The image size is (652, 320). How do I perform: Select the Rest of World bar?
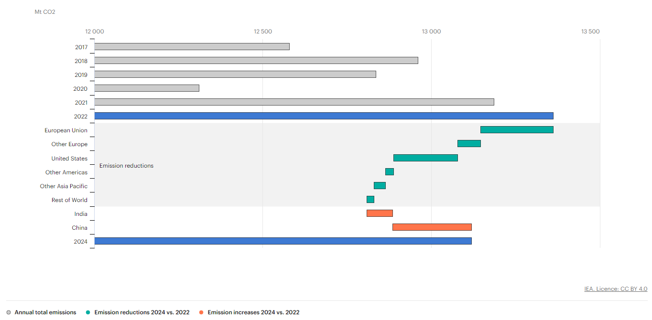(x=370, y=200)
